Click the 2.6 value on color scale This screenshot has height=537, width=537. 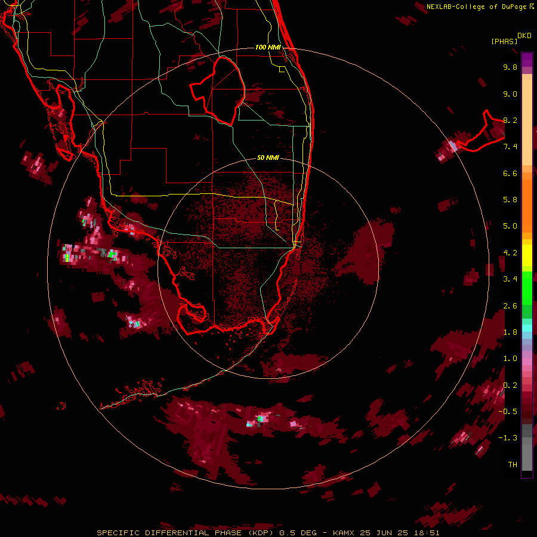click(x=510, y=306)
